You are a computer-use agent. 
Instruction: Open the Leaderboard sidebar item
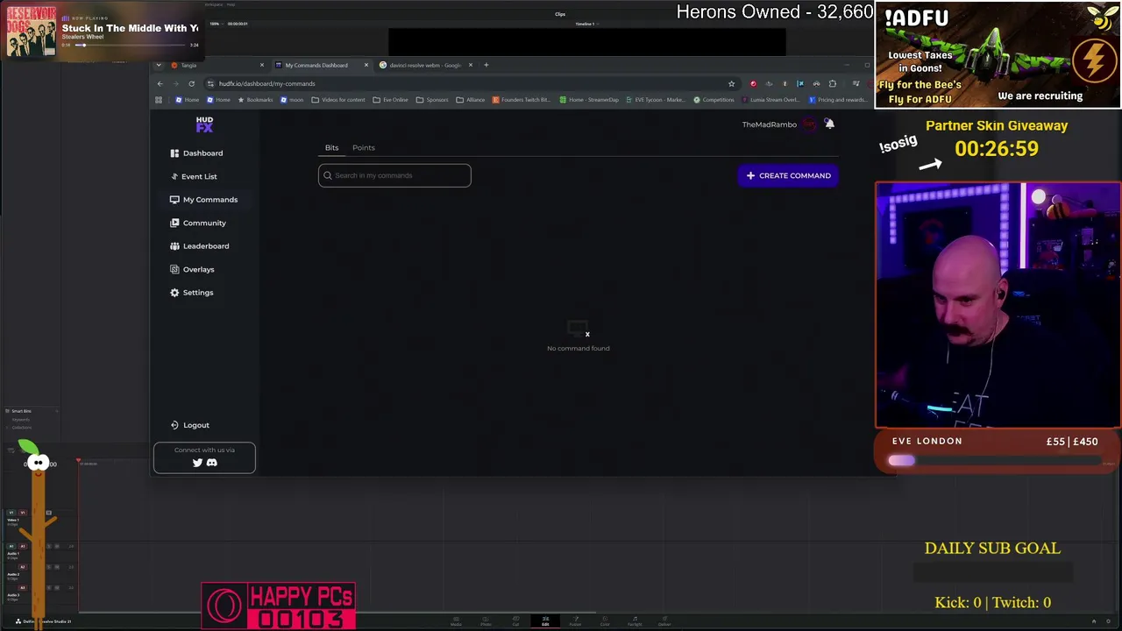(x=200, y=246)
